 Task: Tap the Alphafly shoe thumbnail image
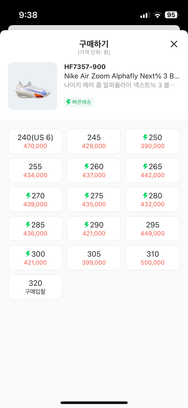point(33,86)
